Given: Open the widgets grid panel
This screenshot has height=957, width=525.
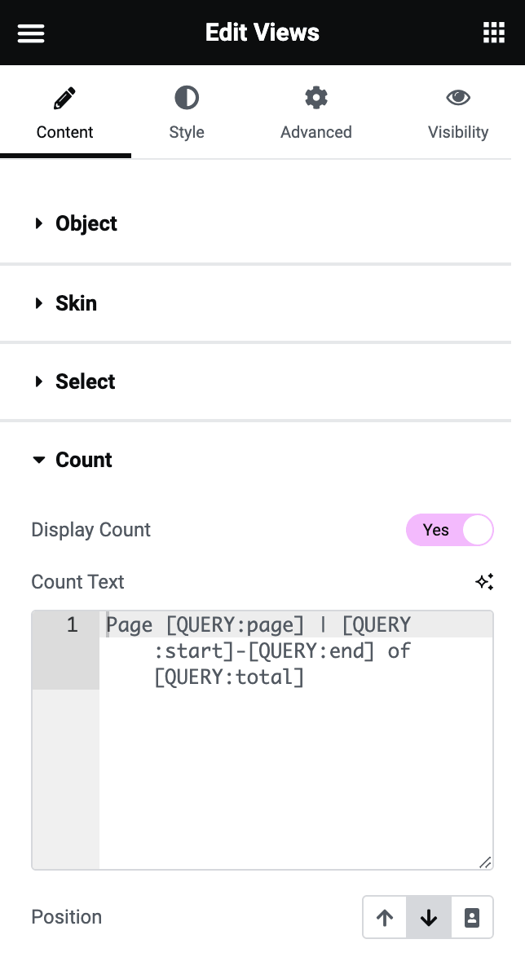Looking at the screenshot, I should (x=494, y=33).
